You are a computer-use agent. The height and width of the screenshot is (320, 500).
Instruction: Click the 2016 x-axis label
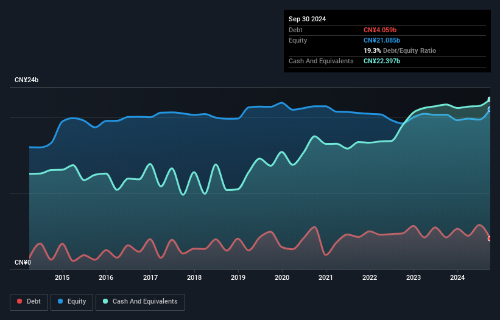pos(106,277)
